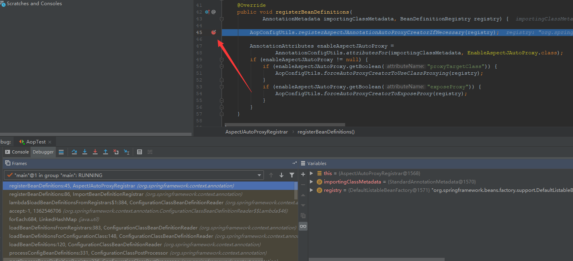The image size is (573, 261).
Task: Click the add new watch plus button
Action: (303, 174)
